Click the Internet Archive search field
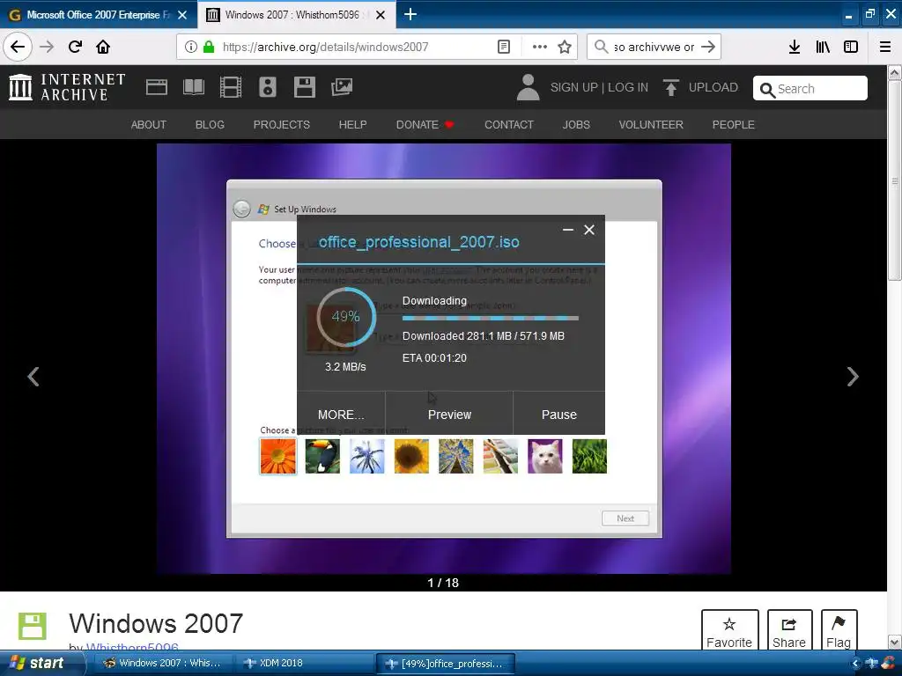Image resolution: width=902 pixels, height=676 pixels. [810, 89]
